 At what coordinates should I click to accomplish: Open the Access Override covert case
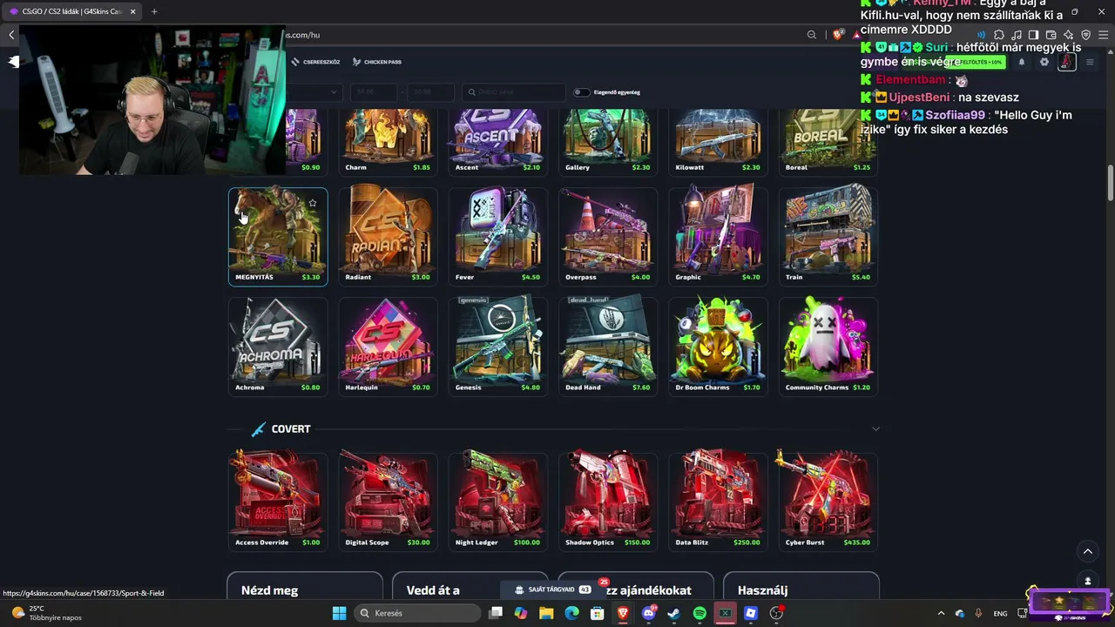pyautogui.click(x=278, y=502)
